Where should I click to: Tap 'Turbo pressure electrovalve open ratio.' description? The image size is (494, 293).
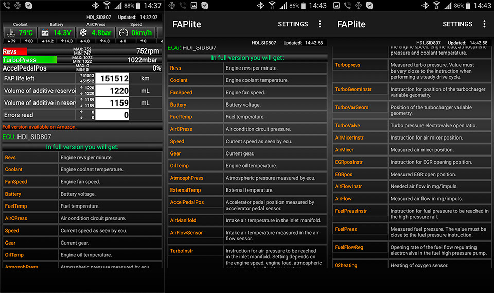[x=433, y=125]
